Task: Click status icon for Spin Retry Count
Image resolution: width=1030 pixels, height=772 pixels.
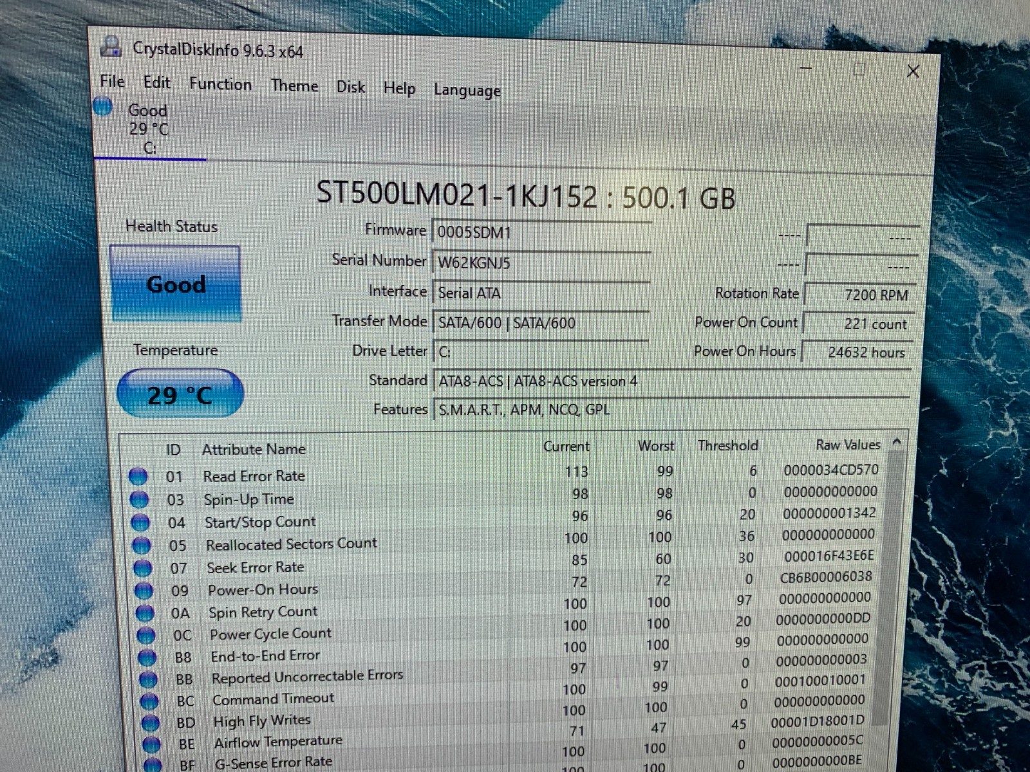Action: (145, 613)
